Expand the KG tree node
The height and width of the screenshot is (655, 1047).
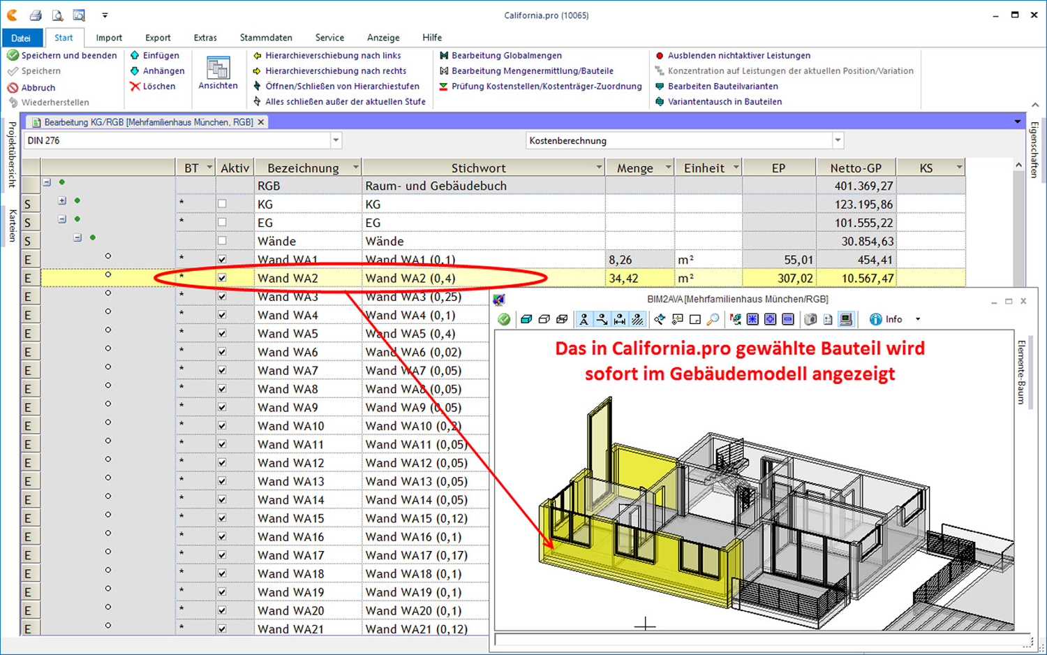click(62, 201)
